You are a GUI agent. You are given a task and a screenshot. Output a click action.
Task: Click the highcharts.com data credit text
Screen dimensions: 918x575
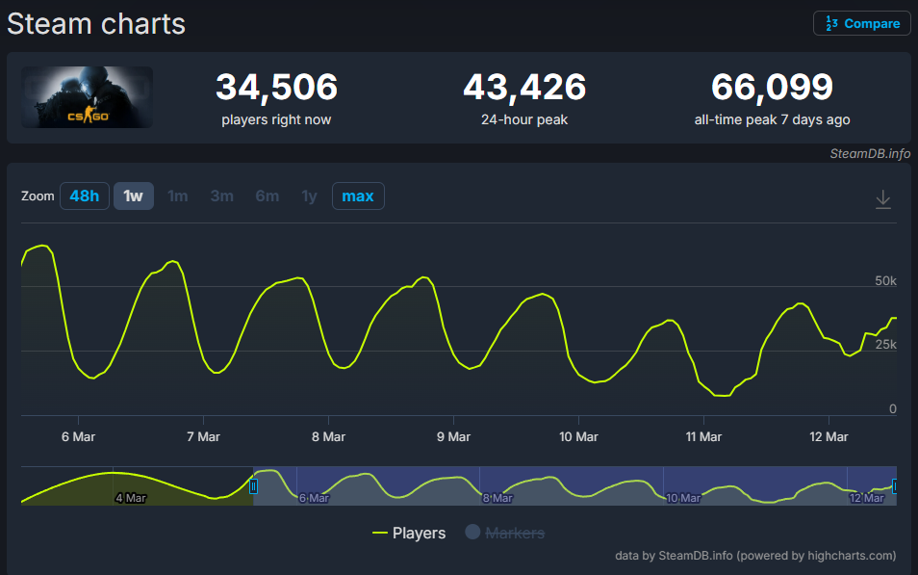coord(755,555)
